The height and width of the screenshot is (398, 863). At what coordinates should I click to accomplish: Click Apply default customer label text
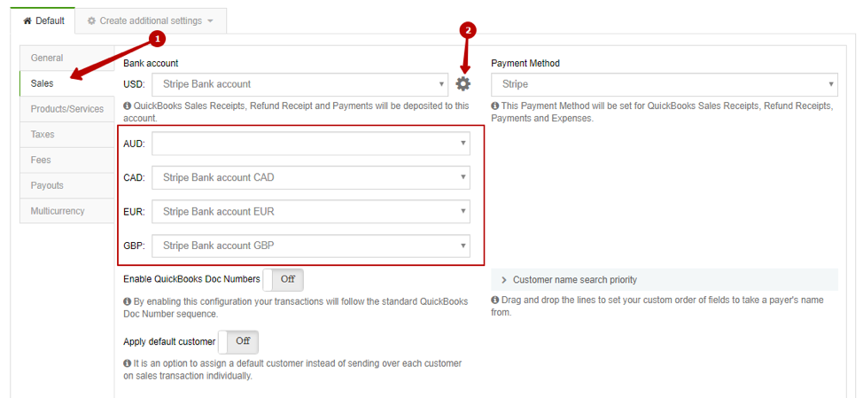coord(169,342)
